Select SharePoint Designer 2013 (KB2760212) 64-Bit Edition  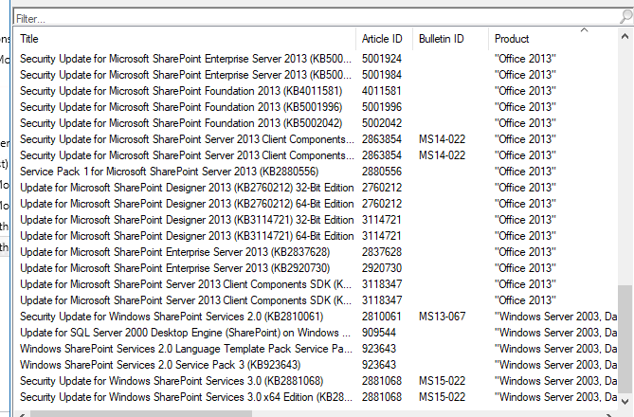tap(317, 204)
